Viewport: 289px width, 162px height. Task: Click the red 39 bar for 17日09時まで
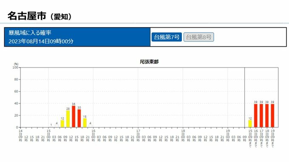coord(261,115)
